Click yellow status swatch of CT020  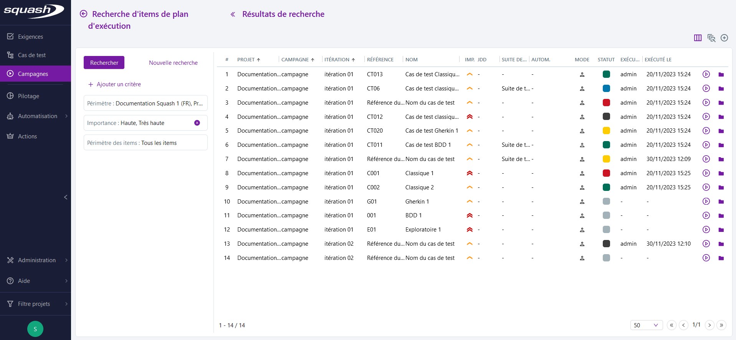pos(607,131)
